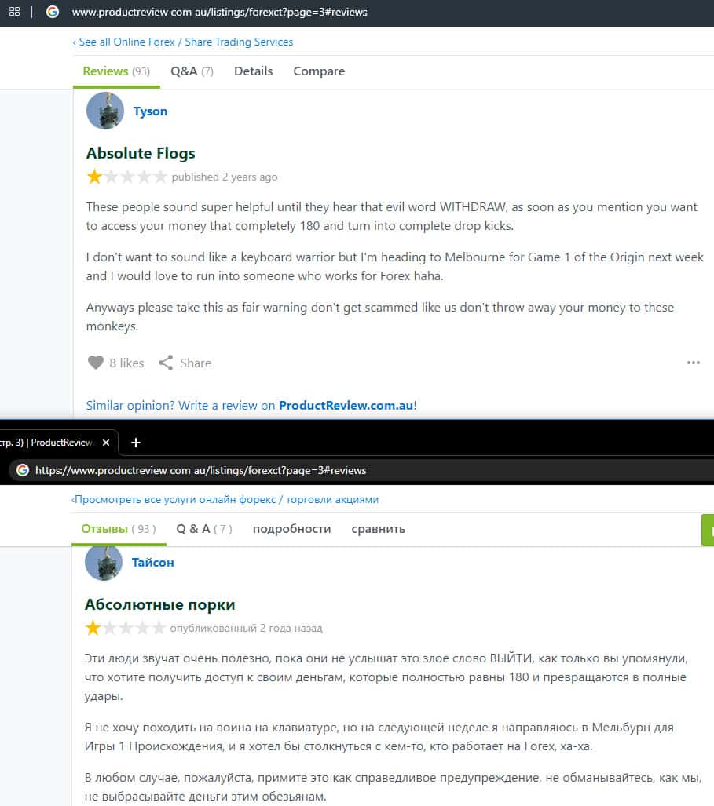The width and height of the screenshot is (714, 806).
Task: Open the three-dots menu of Tyson's review
Action: point(694,363)
